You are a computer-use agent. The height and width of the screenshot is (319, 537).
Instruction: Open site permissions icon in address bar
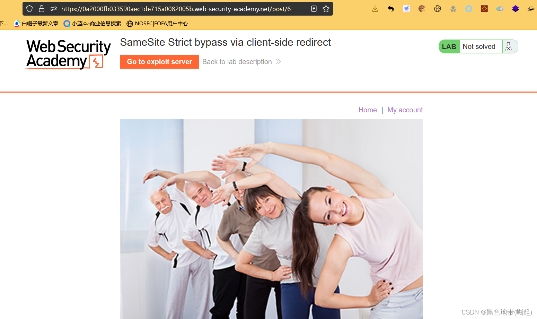pos(54,9)
